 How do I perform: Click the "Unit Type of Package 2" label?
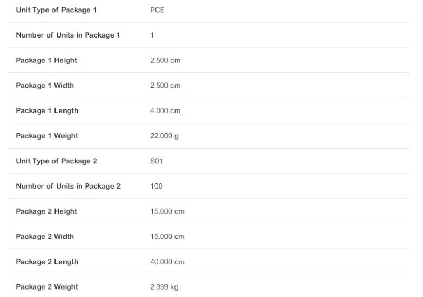57,161
